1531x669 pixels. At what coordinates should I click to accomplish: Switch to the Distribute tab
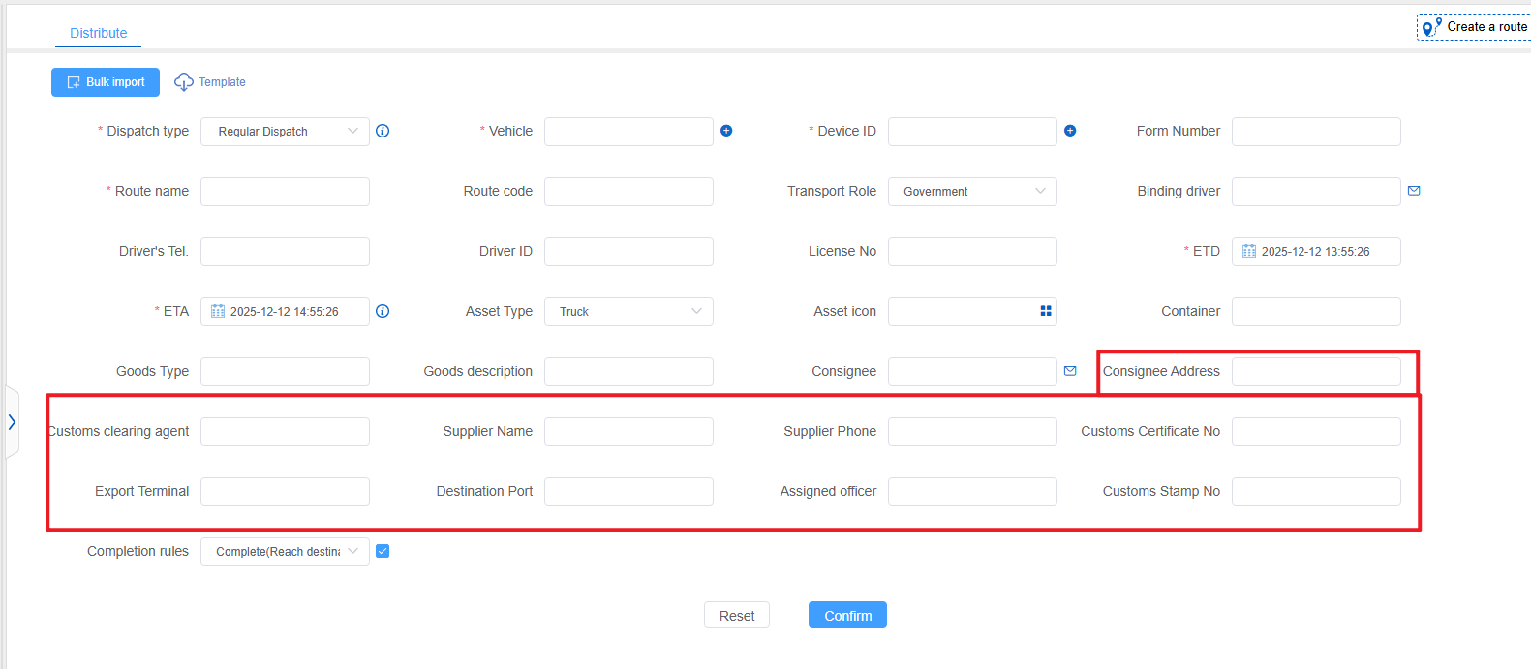click(x=98, y=33)
